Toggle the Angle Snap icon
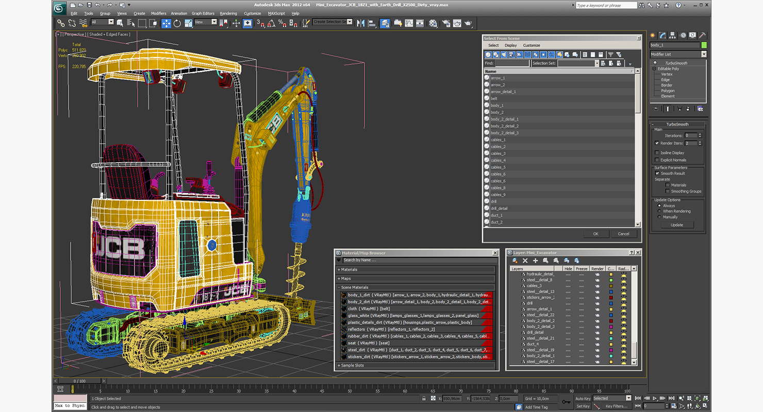 tap(271, 23)
